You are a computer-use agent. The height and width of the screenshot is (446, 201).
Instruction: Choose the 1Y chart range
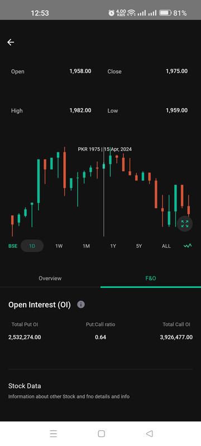(113, 246)
